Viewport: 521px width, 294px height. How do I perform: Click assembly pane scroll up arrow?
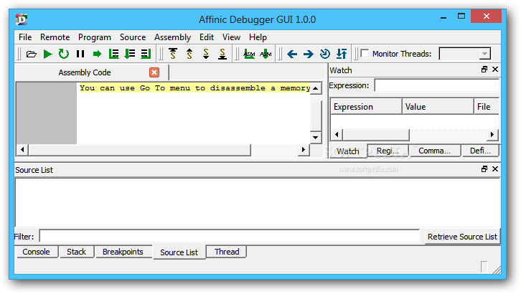[x=316, y=88]
